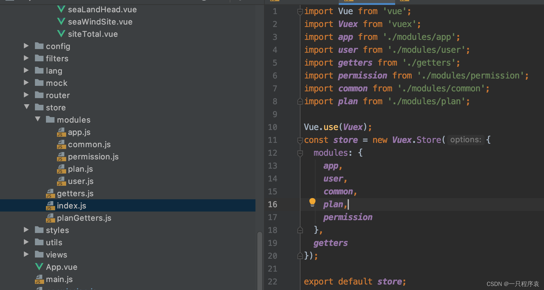544x290 pixels.
Task: Click line number 10 in the gutter
Action: 272,127
